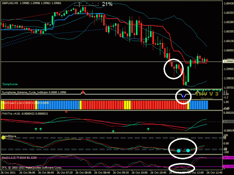Click the 26 Oct 06:40 time axis label

[46, 173]
